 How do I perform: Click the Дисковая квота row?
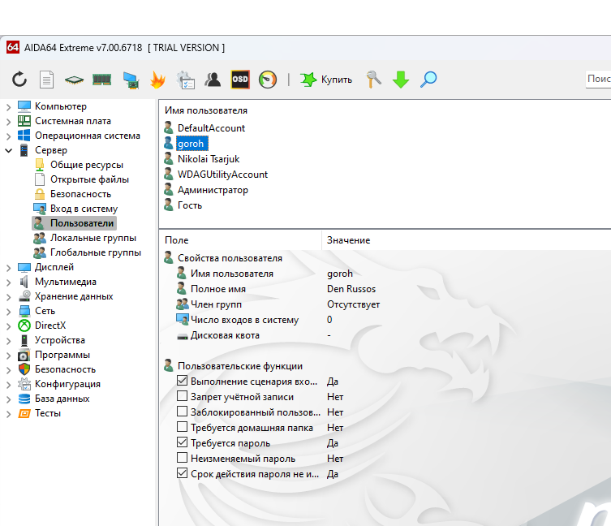click(x=225, y=335)
